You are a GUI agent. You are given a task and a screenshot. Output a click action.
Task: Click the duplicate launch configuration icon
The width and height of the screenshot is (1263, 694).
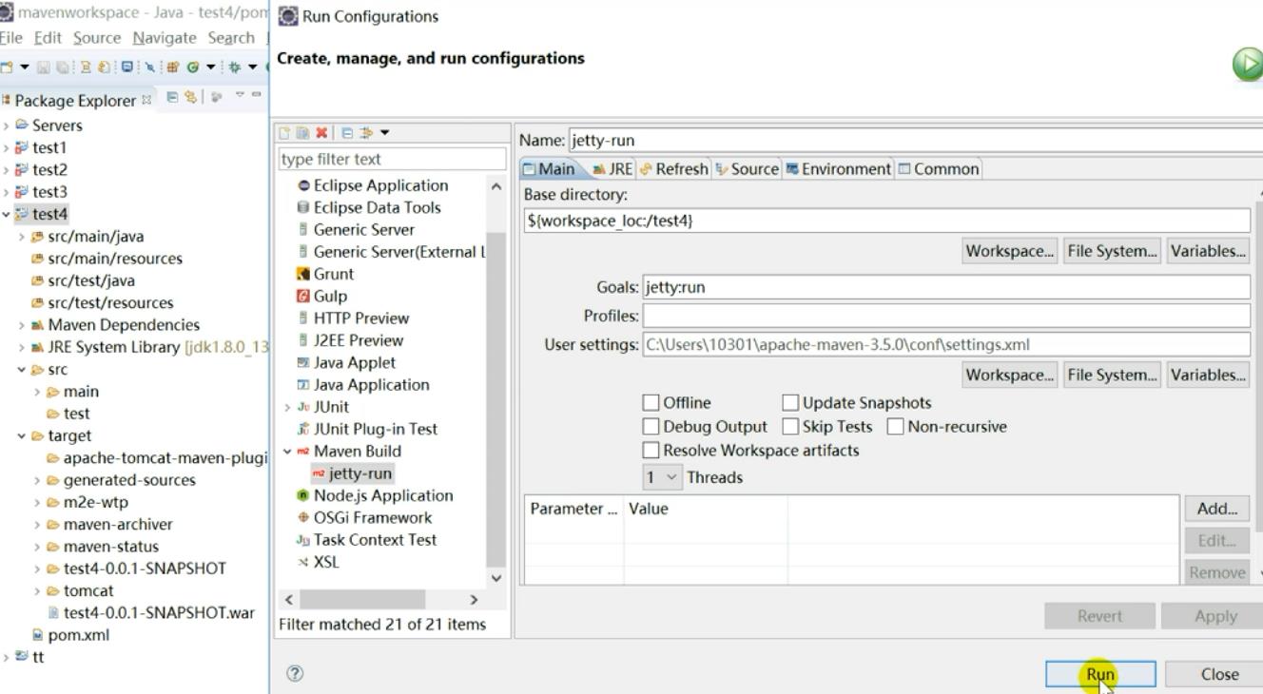(x=302, y=133)
